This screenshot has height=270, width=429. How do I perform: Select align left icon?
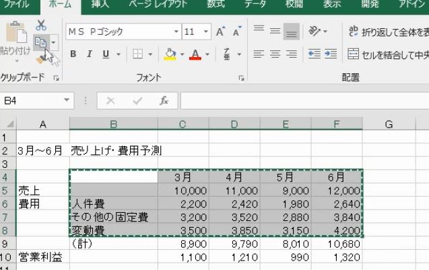(x=259, y=54)
